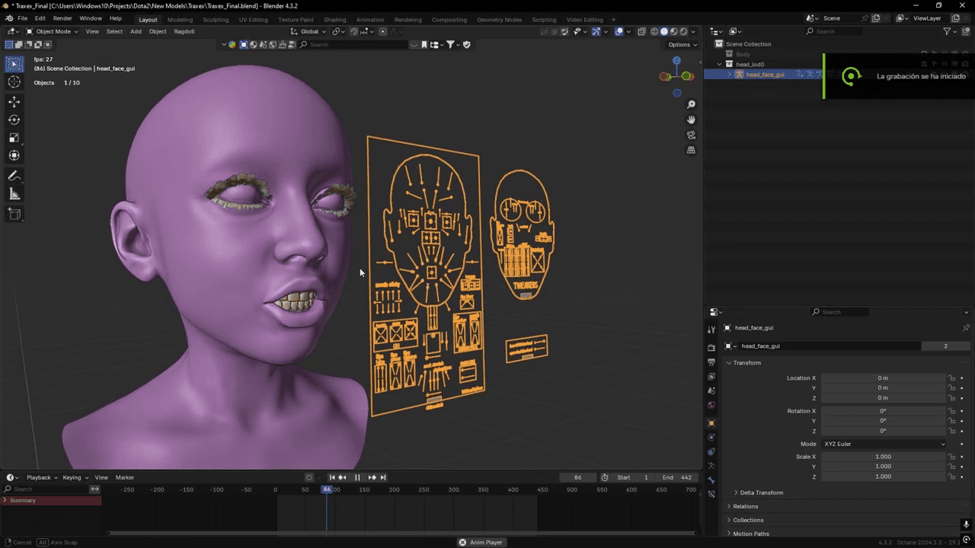Open the Keying dropdown in the timeline
The width and height of the screenshot is (975, 548).
point(74,477)
